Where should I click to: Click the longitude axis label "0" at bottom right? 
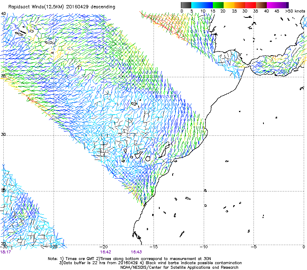pos(304,247)
